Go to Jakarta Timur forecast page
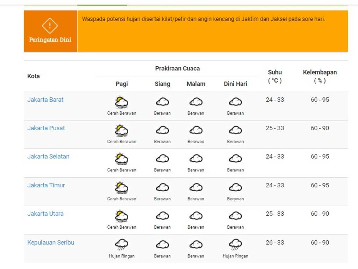This screenshot has height=269, width=358. tap(46, 185)
